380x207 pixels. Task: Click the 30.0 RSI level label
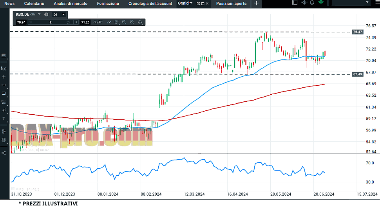(370, 182)
